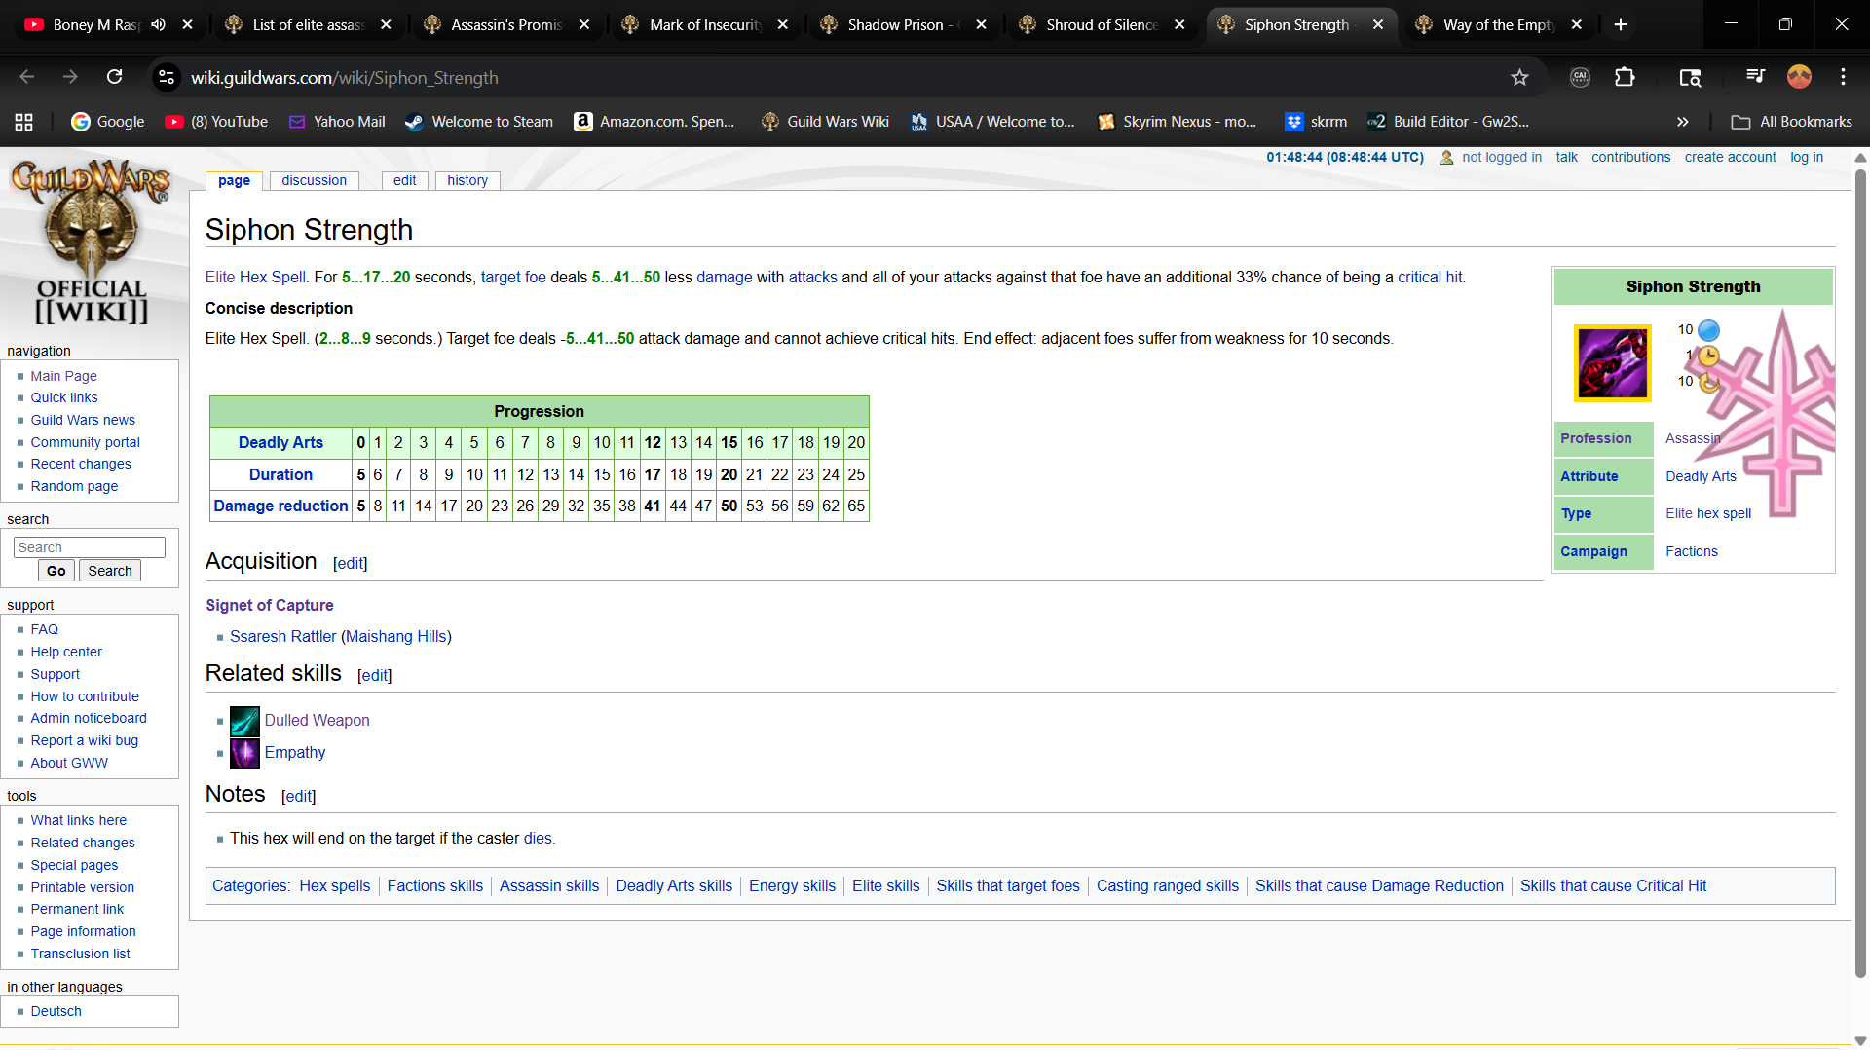
Task: Click the CAI extension icon in toolbar
Action: point(1580,78)
